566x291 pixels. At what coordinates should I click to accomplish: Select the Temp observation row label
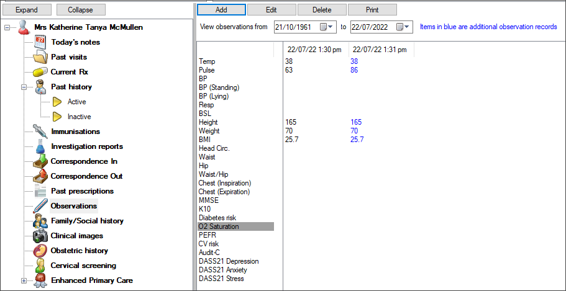click(x=207, y=61)
